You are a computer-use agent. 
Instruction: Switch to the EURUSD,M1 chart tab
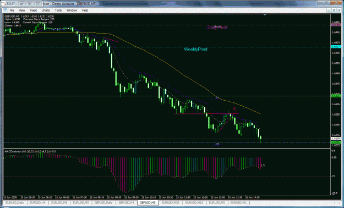(x=238, y=202)
